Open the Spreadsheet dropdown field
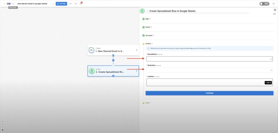 (x=209, y=59)
